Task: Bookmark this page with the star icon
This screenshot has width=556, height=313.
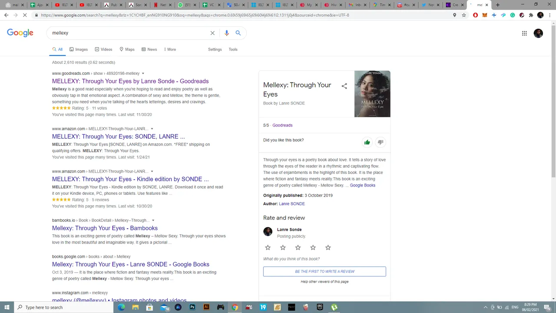Action: [464, 15]
